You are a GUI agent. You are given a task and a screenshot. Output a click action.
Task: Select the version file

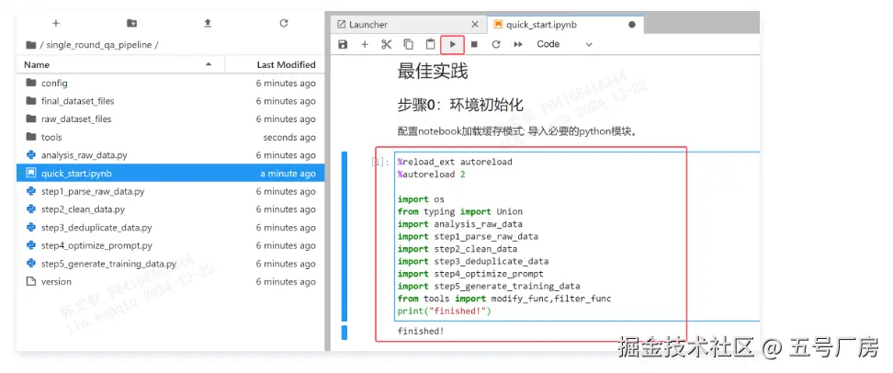pos(171,282)
